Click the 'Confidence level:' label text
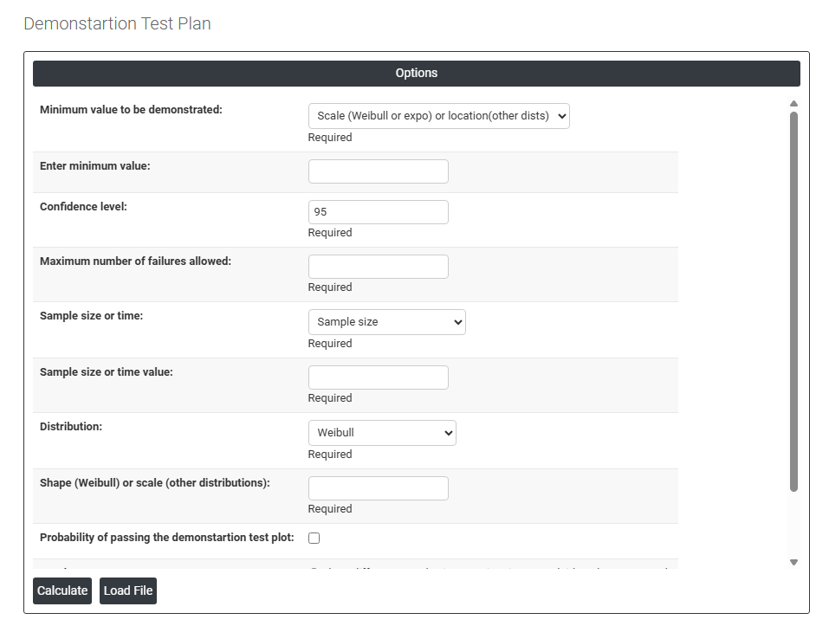 (x=83, y=207)
